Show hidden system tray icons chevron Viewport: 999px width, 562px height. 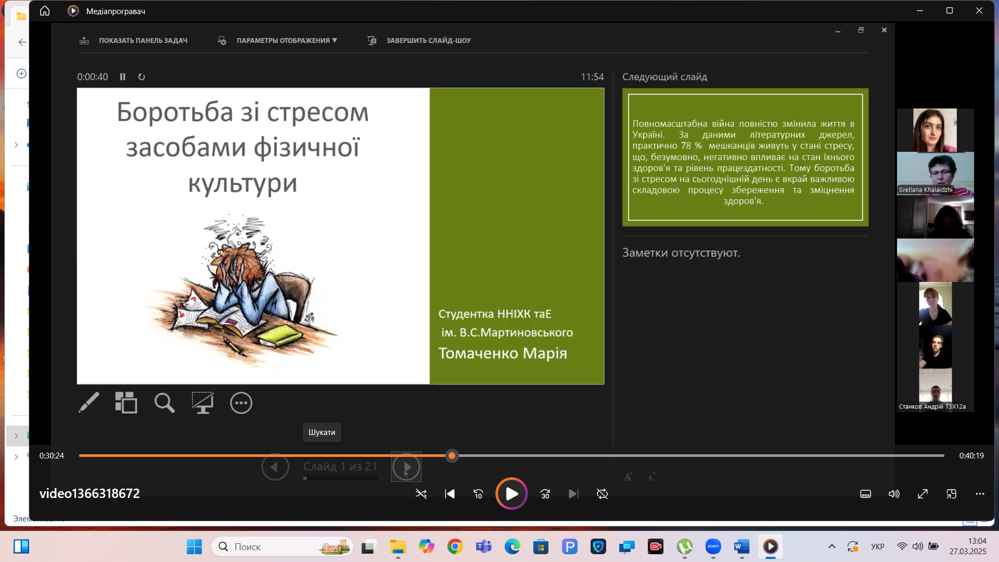pyautogui.click(x=831, y=546)
